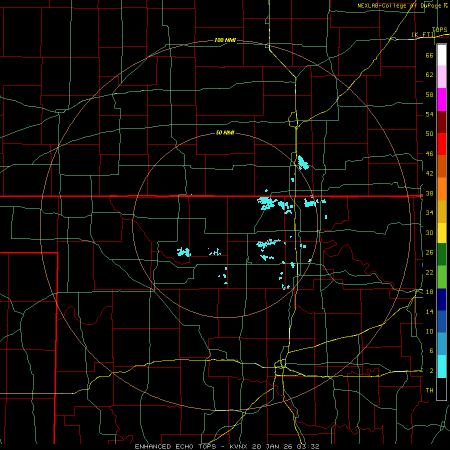Click the "38" legend value

click(x=429, y=193)
